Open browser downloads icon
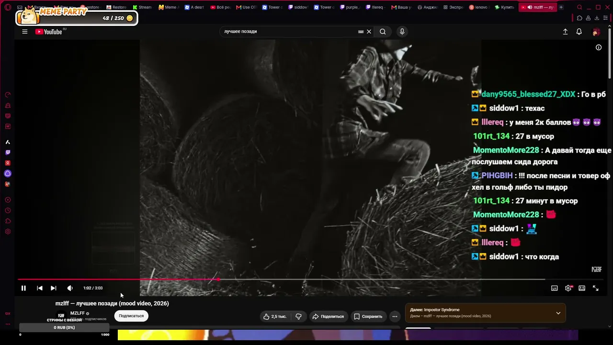The image size is (613, 345). coord(597,18)
